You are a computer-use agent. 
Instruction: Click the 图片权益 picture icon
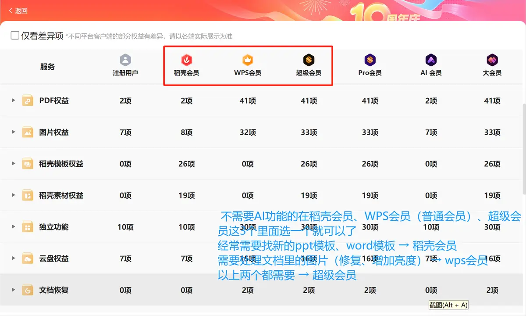(28, 132)
